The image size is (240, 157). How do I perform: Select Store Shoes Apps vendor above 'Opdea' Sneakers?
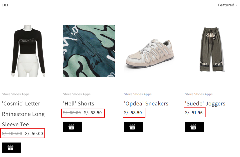tap(138, 94)
